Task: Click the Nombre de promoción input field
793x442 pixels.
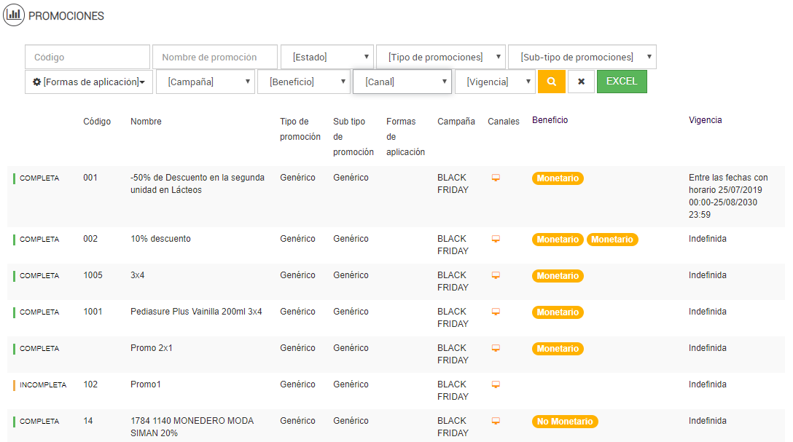Action: (215, 57)
